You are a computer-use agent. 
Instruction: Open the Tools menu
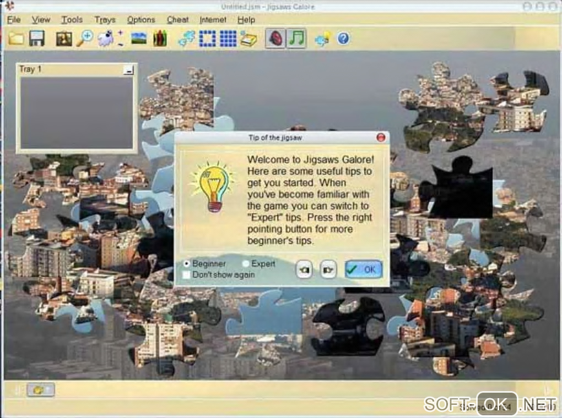click(x=72, y=20)
